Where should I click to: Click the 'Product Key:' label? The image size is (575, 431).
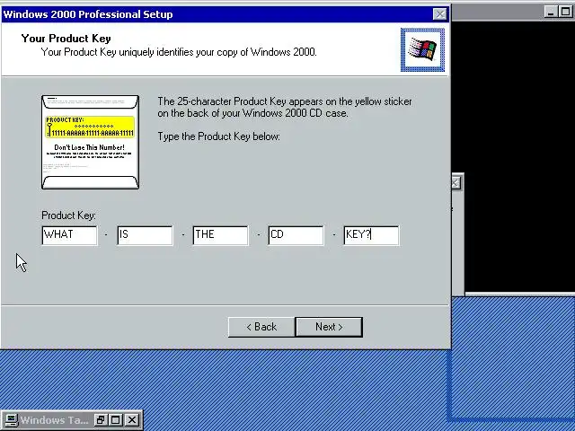(68, 215)
